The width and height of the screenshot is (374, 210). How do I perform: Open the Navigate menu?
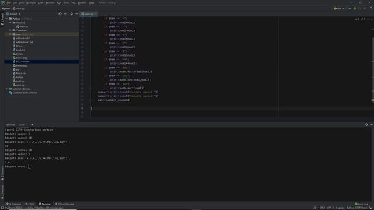tap(31, 3)
